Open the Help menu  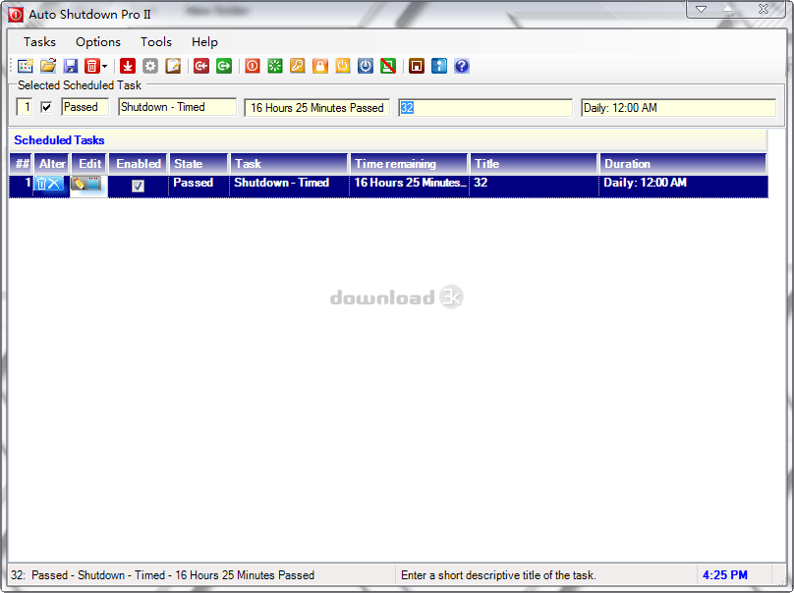coord(204,42)
